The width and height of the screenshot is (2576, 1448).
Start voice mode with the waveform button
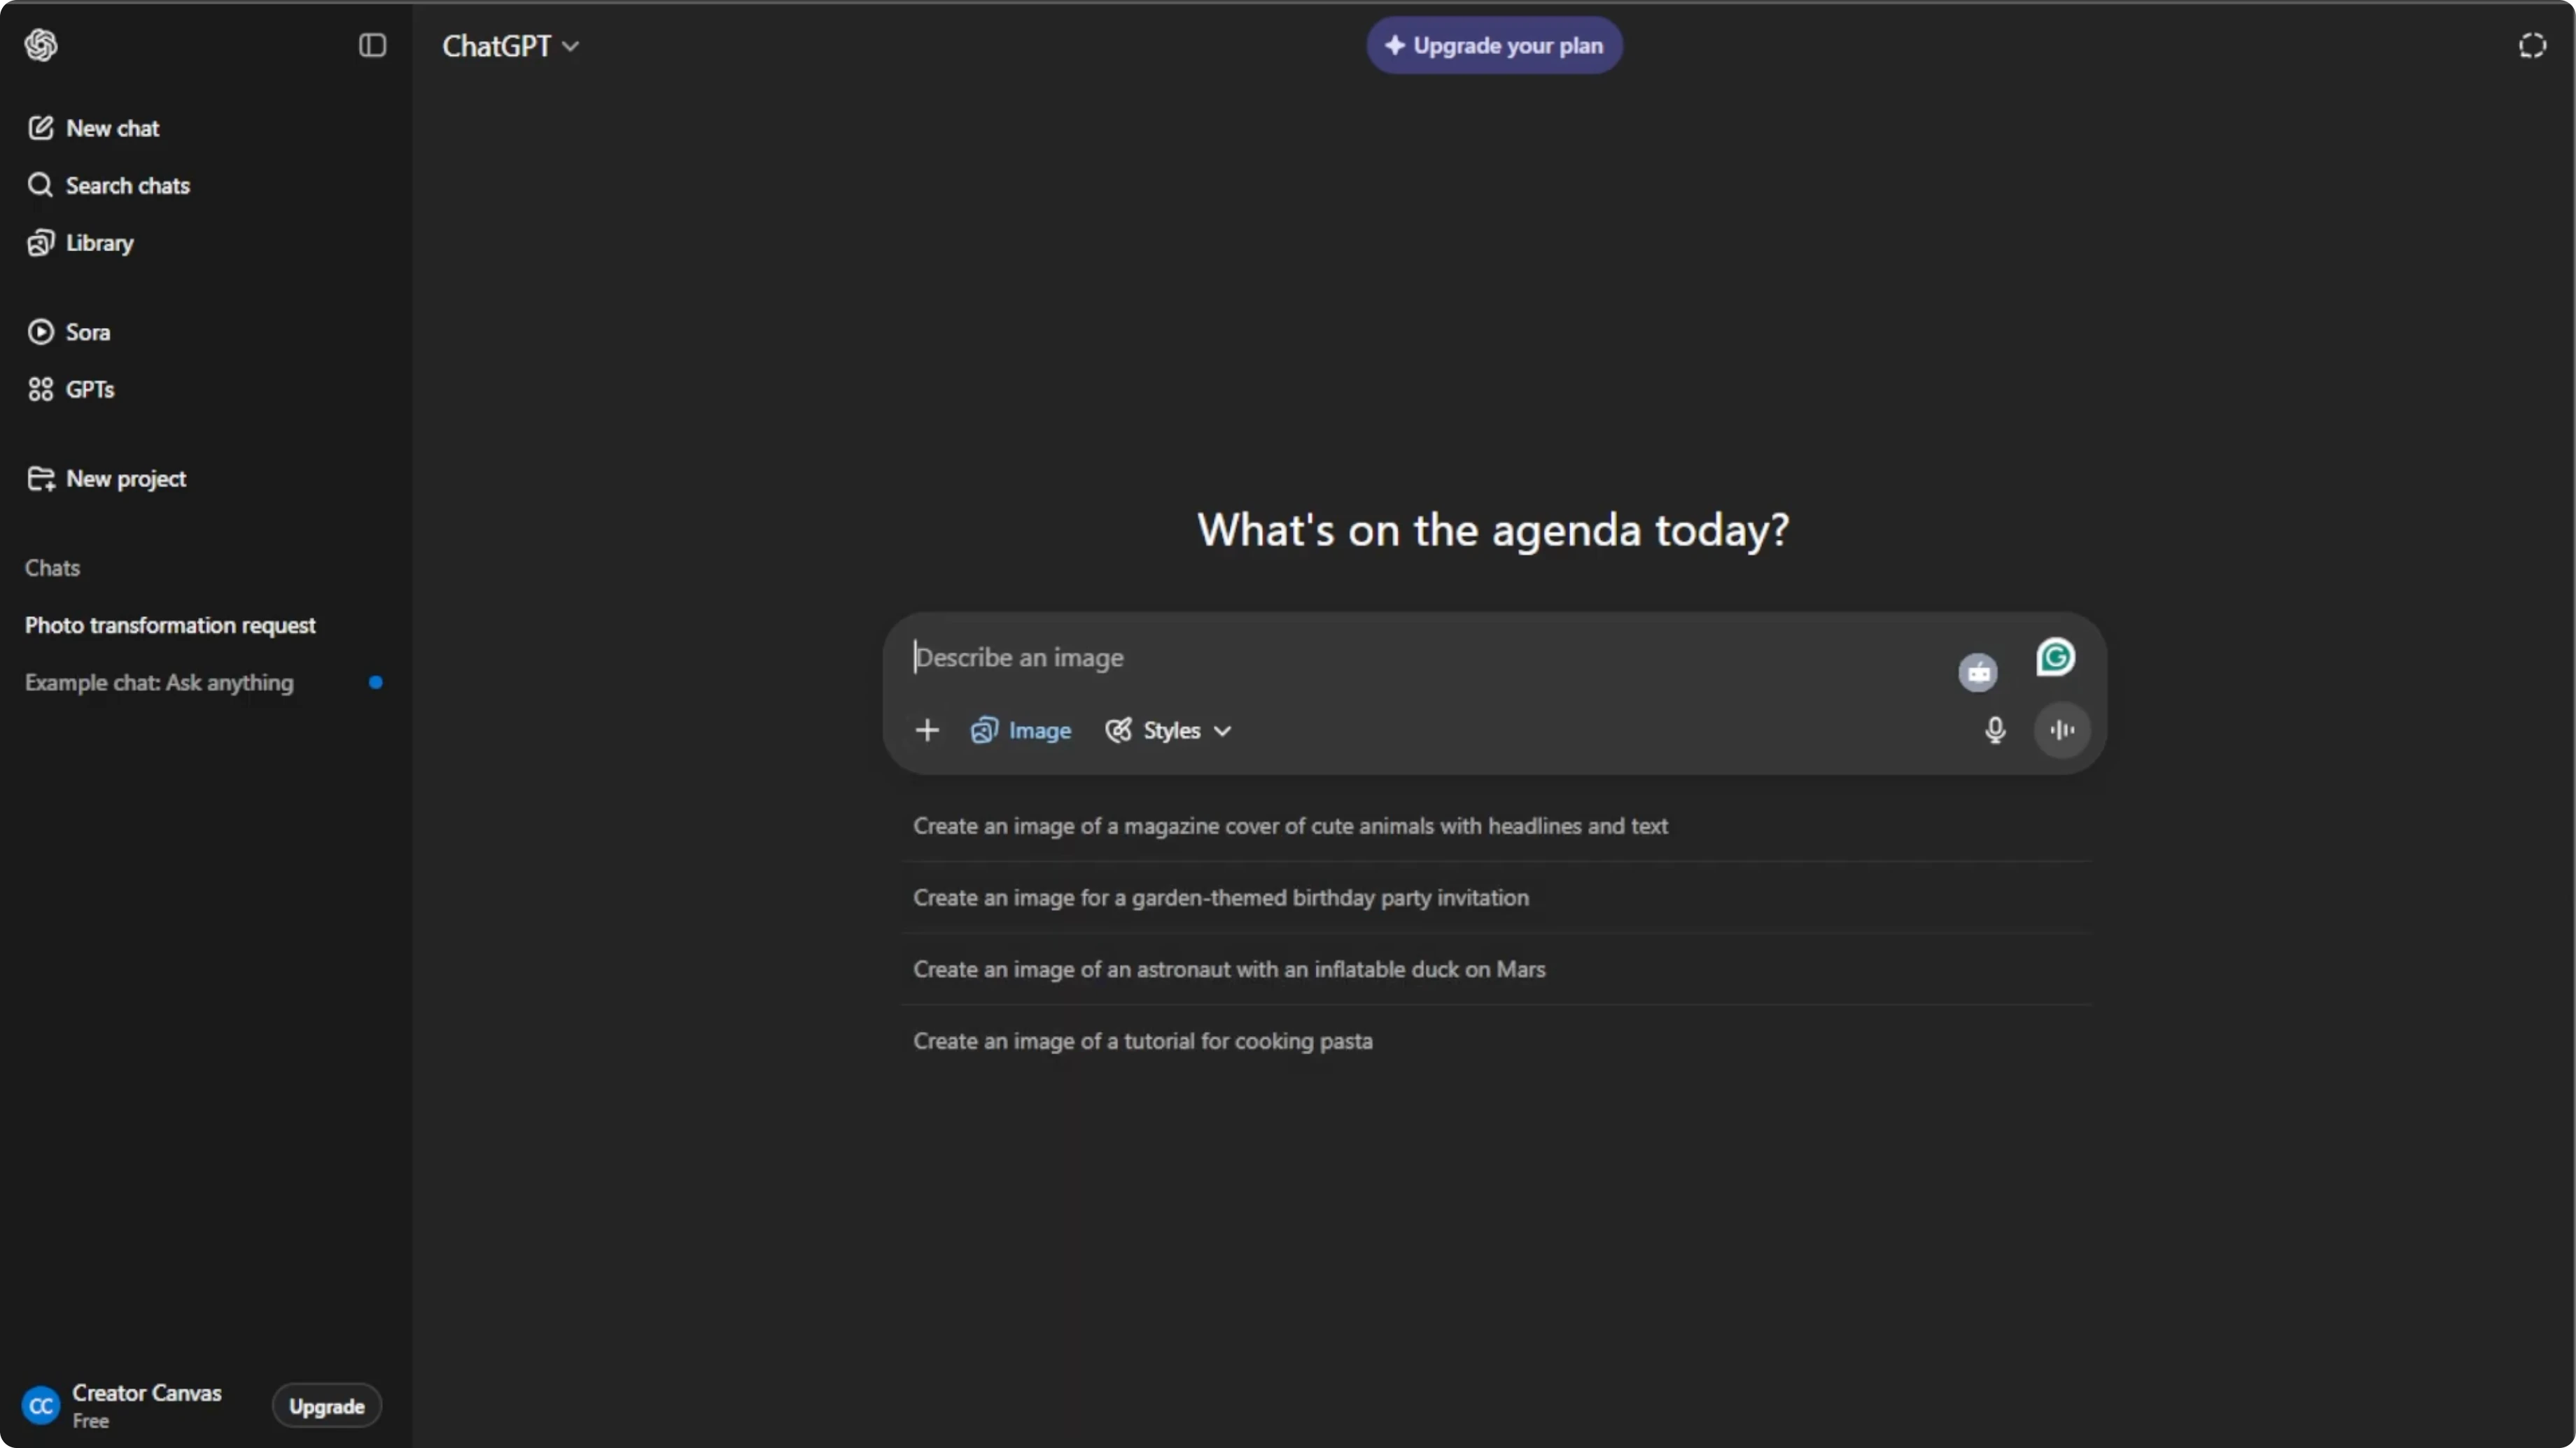[2062, 730]
